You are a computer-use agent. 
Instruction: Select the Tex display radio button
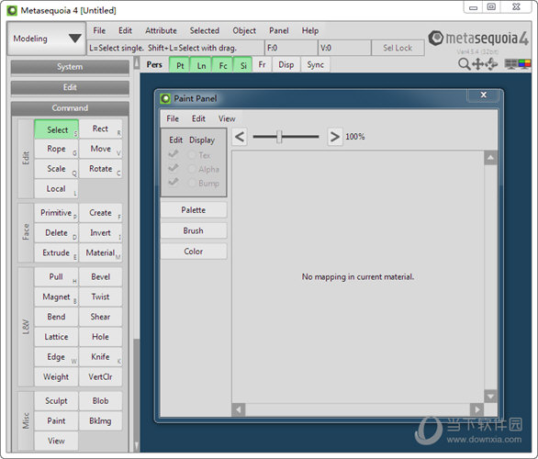(192, 155)
